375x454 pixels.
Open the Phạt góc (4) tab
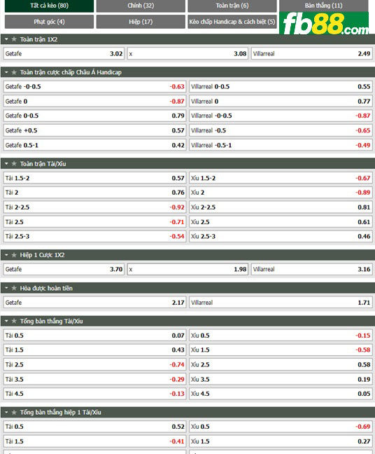tap(49, 22)
